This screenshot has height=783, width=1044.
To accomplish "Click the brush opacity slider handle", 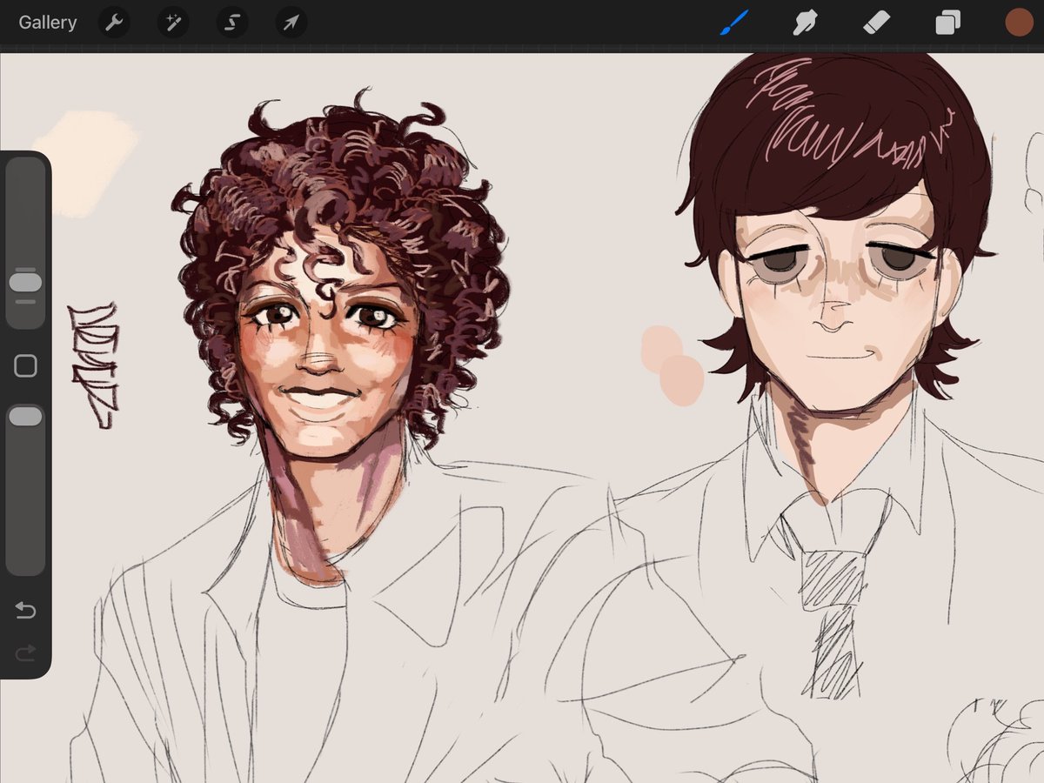I will (x=25, y=417).
